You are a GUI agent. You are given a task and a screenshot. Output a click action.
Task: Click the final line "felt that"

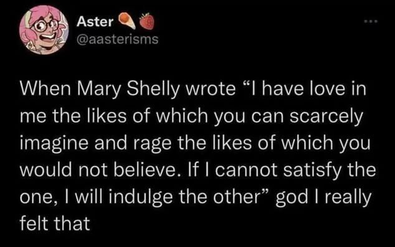point(55,223)
